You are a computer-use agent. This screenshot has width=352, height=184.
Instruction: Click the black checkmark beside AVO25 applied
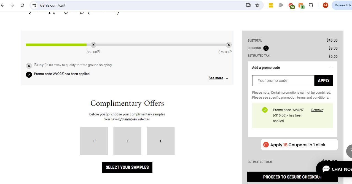click(x=29, y=75)
